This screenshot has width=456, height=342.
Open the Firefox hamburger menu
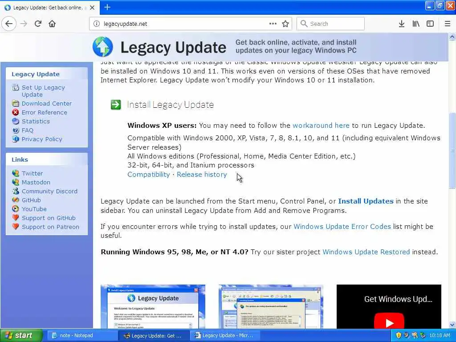(448, 24)
